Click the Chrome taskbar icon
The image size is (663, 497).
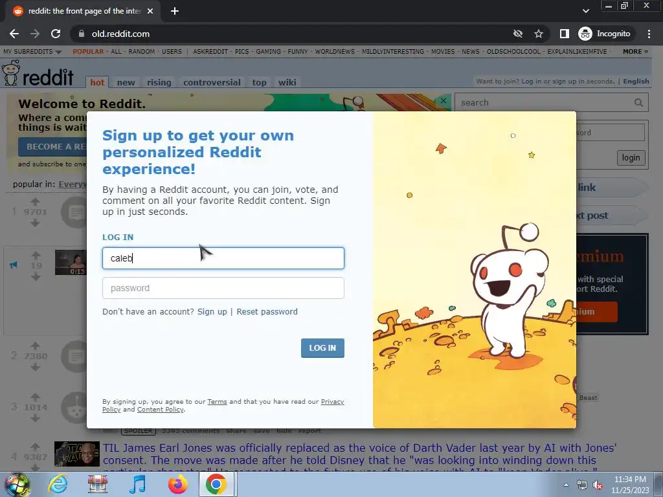coord(216,484)
